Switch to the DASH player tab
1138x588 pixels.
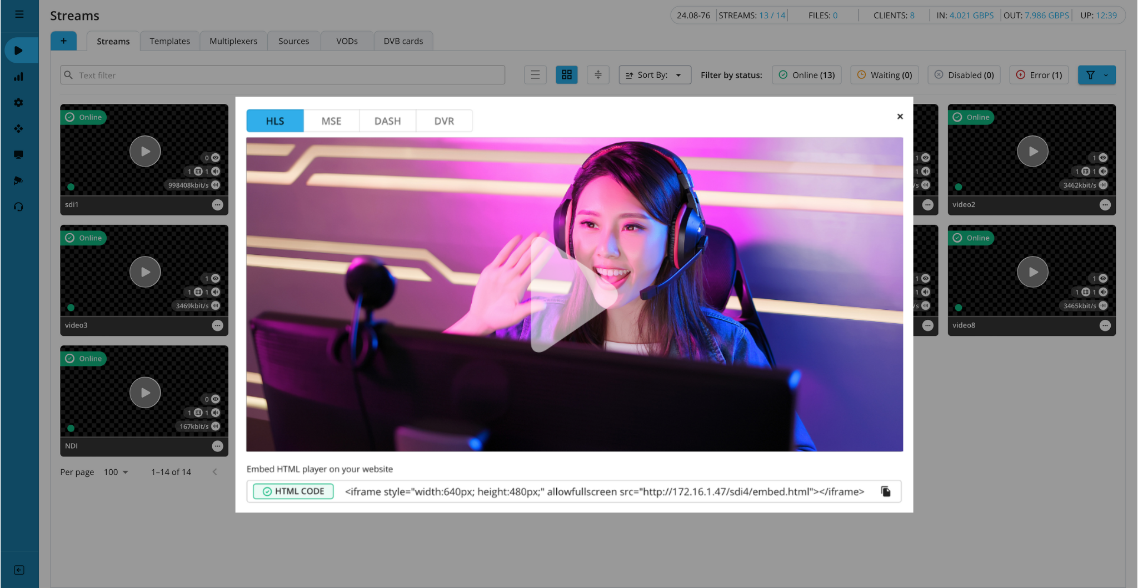coord(387,121)
